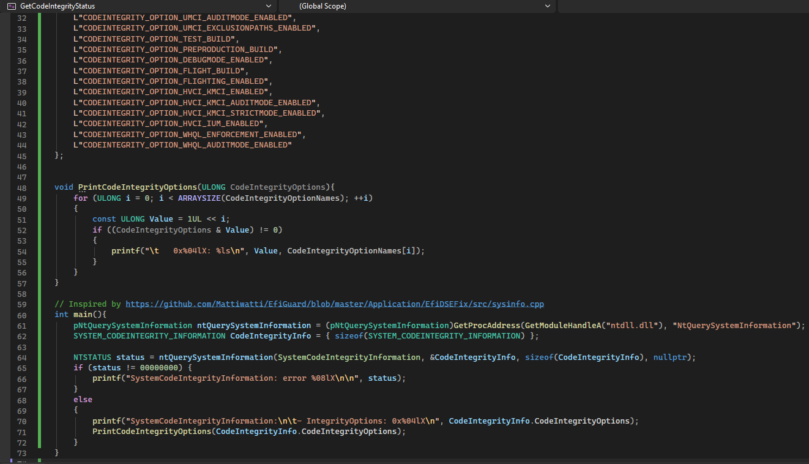The width and height of the screenshot is (809, 464).
Task: Click the CODEINTEGRITY_OPTION_HVCI_KMCI_AUDITMODE_ENABLED string
Action: tap(195, 103)
